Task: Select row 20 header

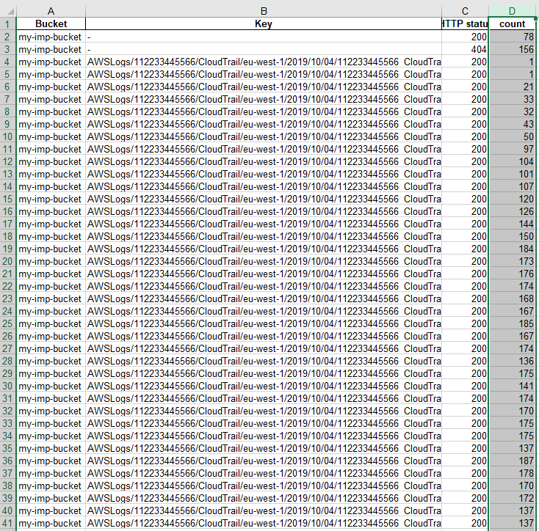Action: pyautogui.click(x=7, y=261)
